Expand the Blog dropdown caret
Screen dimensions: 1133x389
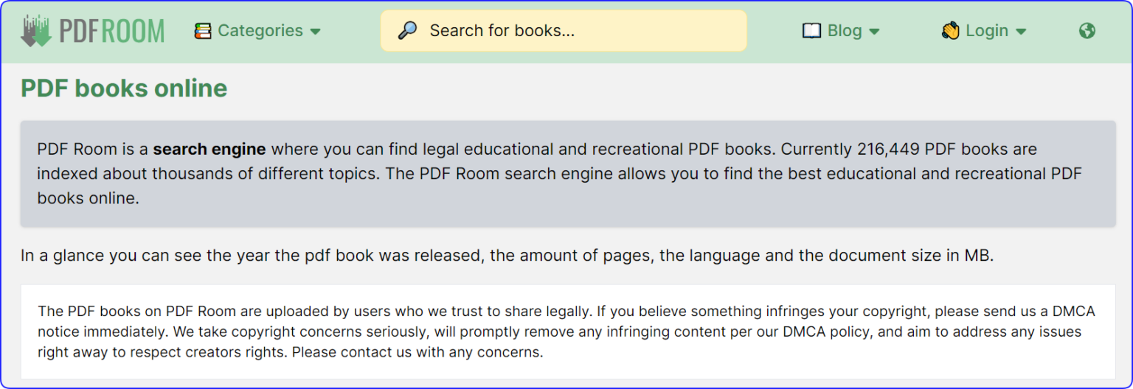tap(875, 32)
